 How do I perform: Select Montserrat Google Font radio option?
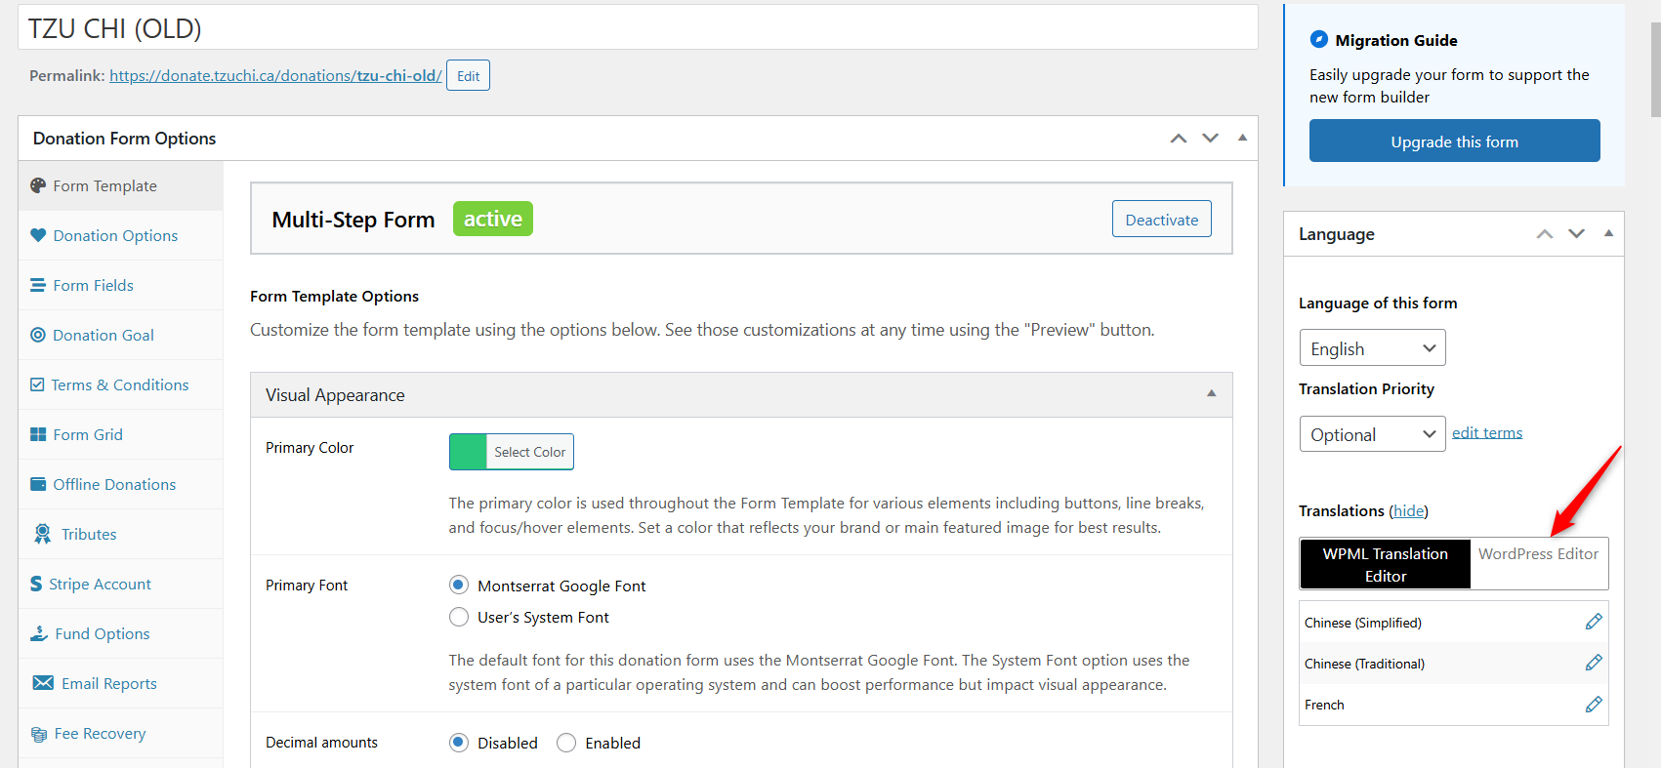459,586
